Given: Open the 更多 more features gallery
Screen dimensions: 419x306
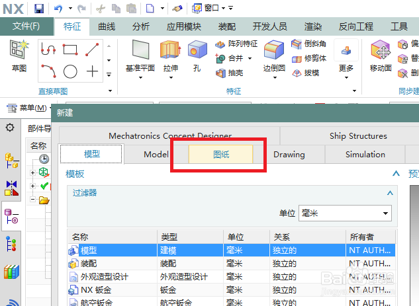Looking at the screenshot, I should (x=346, y=59).
